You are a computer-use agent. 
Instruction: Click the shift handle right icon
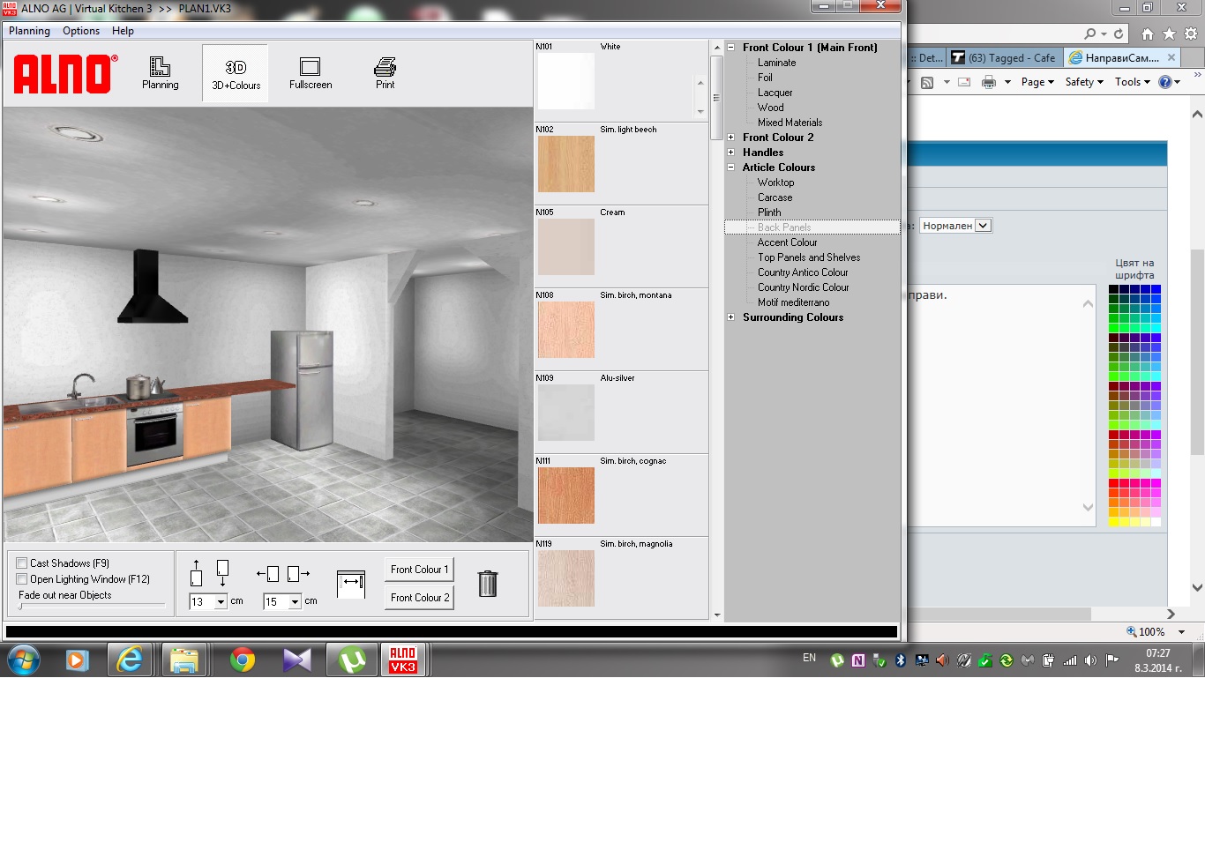pyautogui.click(x=298, y=574)
